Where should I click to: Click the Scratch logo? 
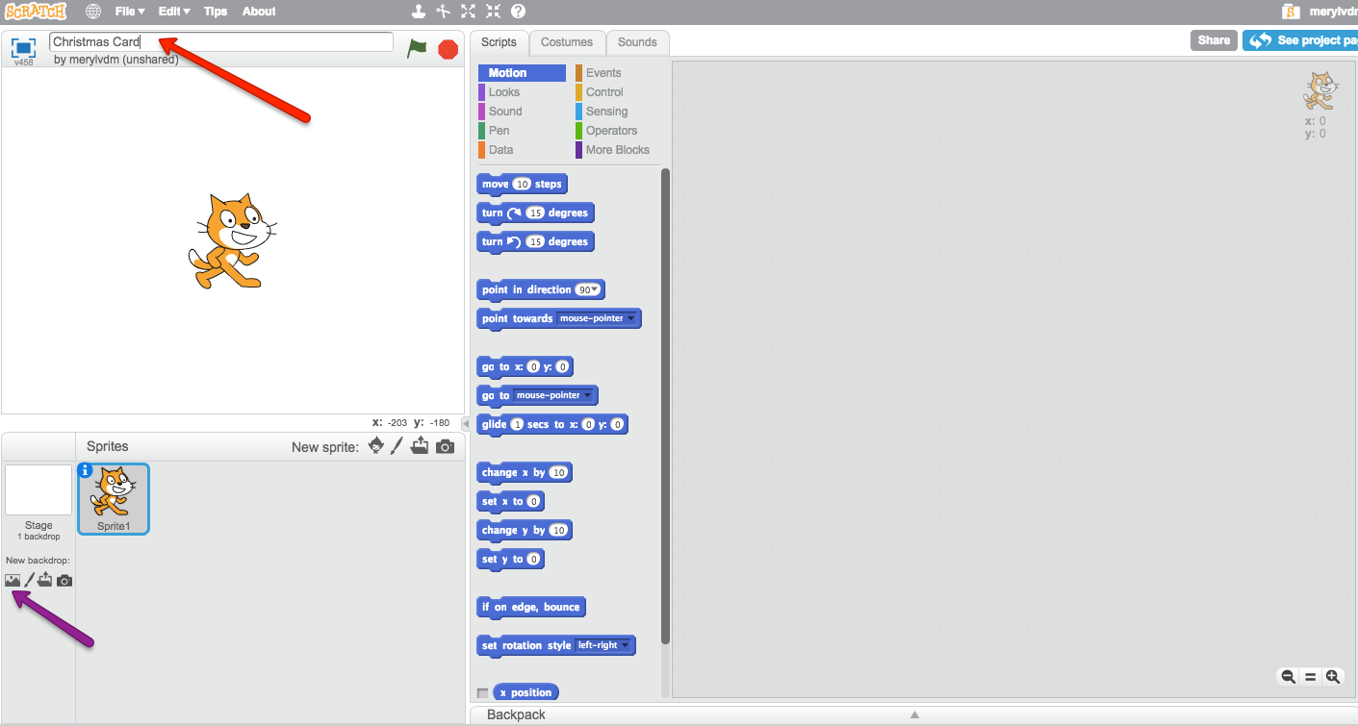coord(35,12)
